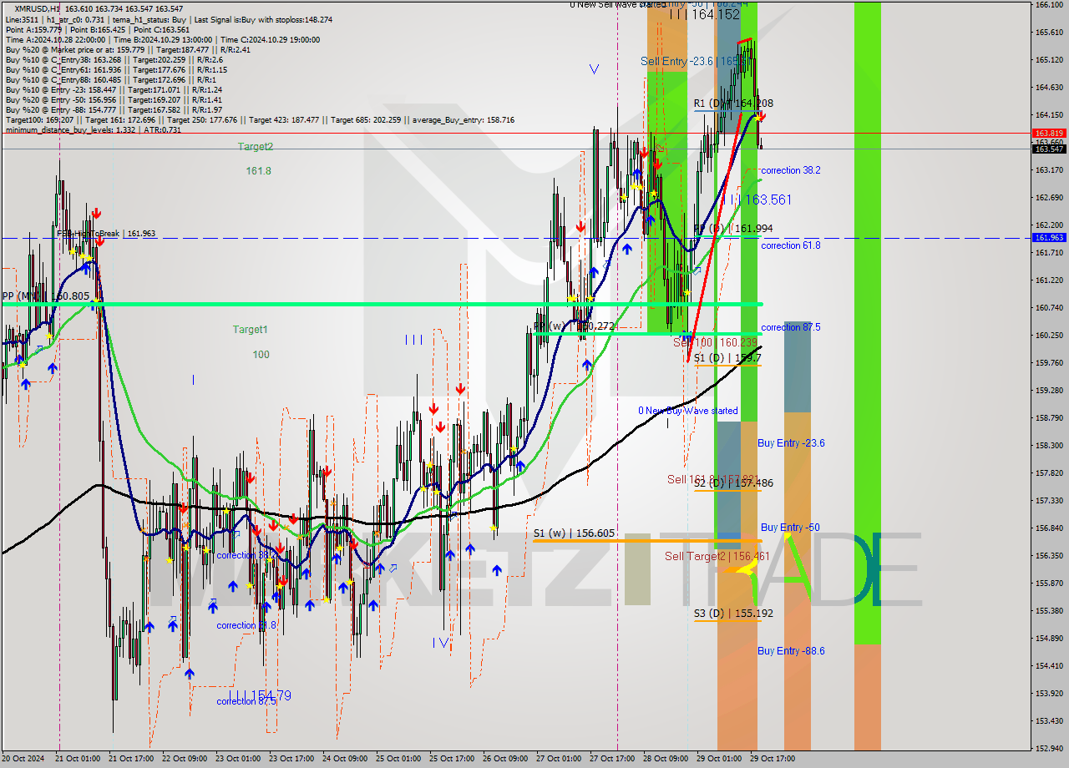Click the 'Sell 161.8 | 157.821' label

click(x=712, y=479)
